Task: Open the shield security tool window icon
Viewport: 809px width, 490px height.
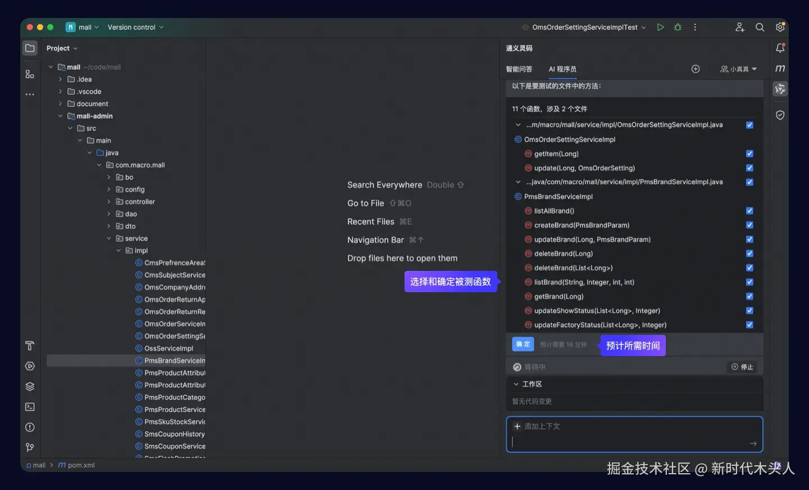Action: 780,115
